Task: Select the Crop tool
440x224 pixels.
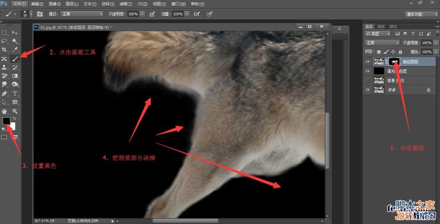Action: pyautogui.click(x=4, y=50)
